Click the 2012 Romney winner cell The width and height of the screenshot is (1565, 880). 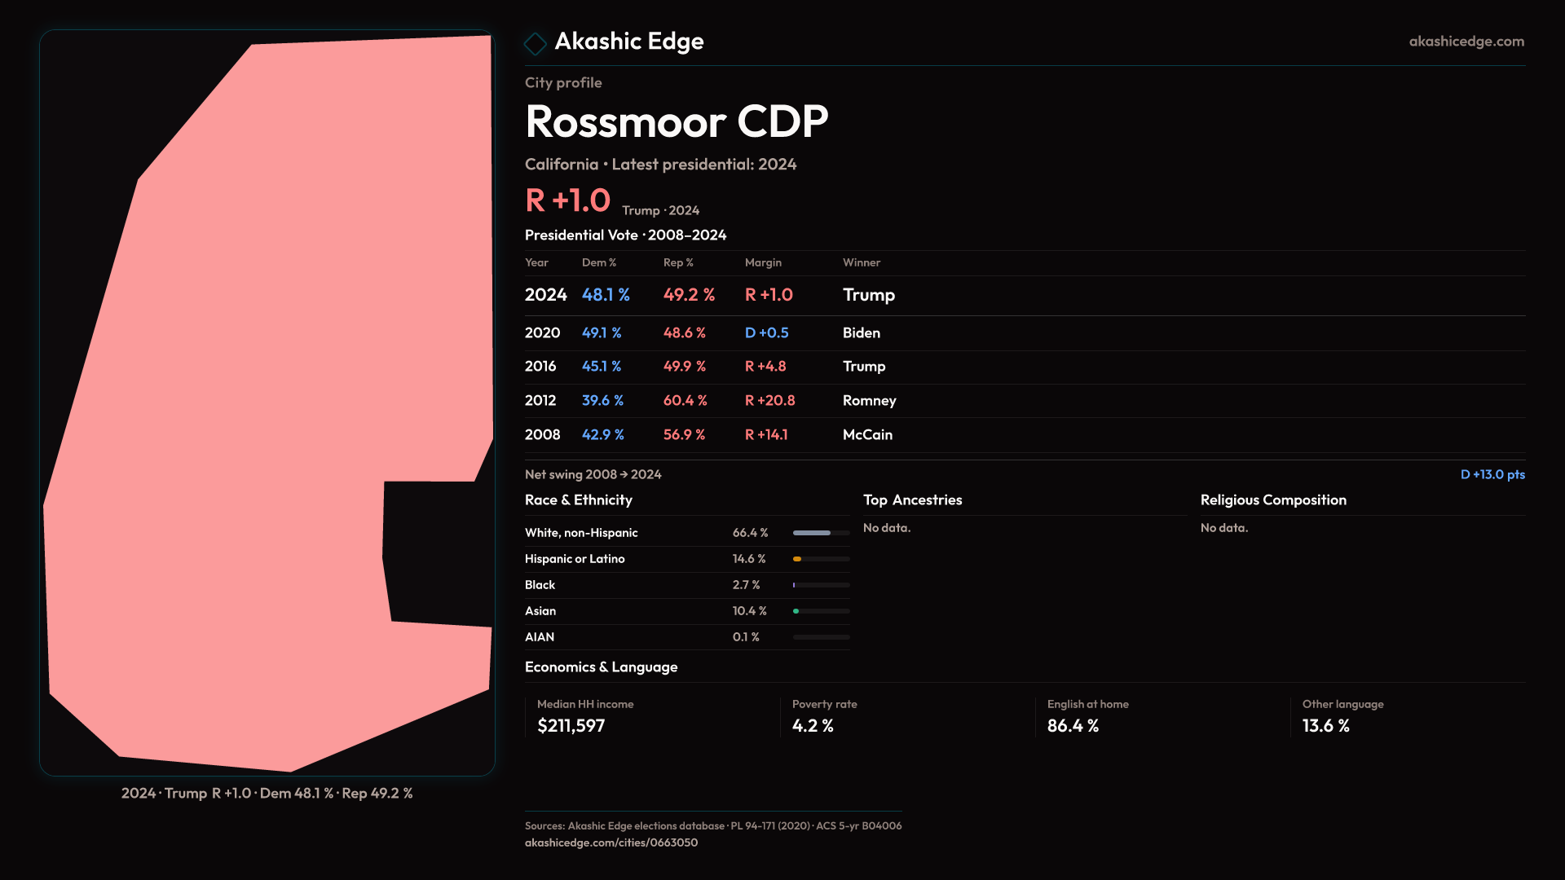pos(869,401)
